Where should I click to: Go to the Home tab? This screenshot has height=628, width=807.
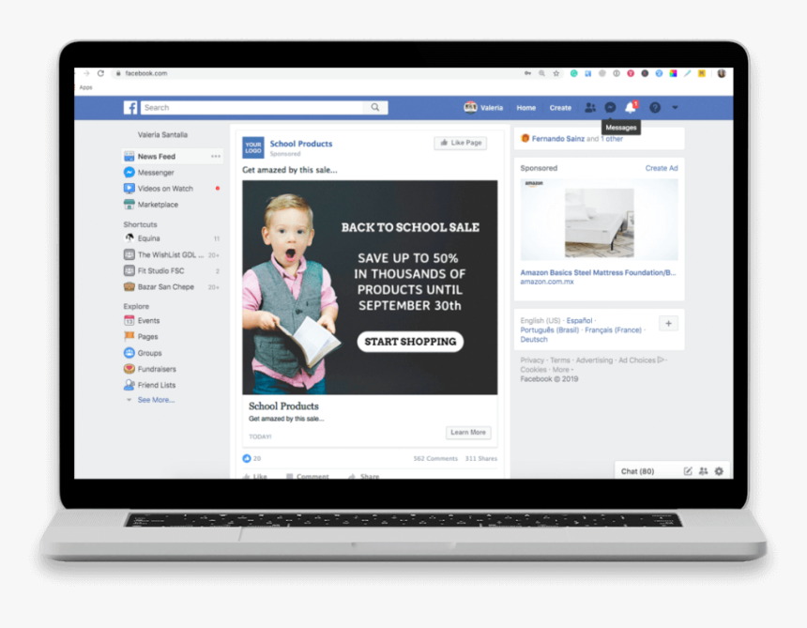[x=525, y=108]
